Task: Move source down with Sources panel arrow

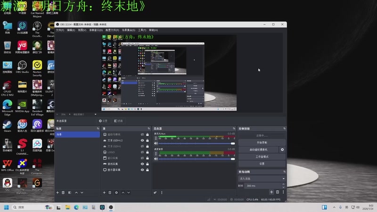Action: coord(129,193)
